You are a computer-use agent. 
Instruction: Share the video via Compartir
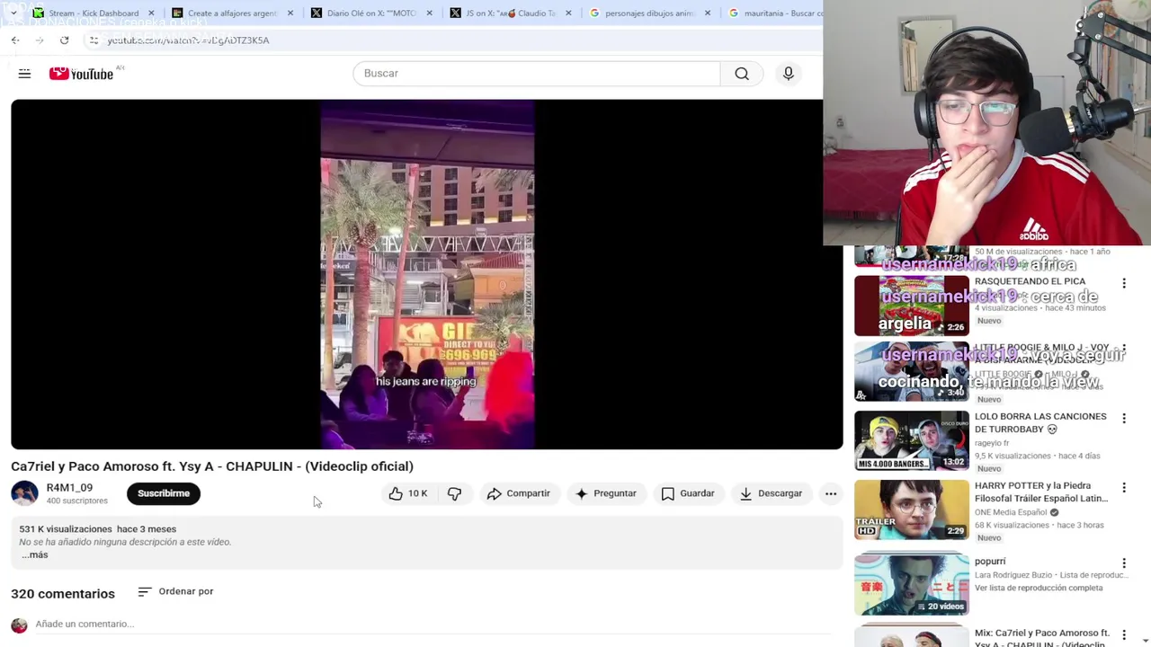tap(518, 493)
